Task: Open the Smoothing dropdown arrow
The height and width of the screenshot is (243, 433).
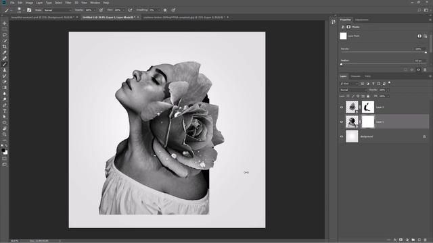Action: point(159,10)
